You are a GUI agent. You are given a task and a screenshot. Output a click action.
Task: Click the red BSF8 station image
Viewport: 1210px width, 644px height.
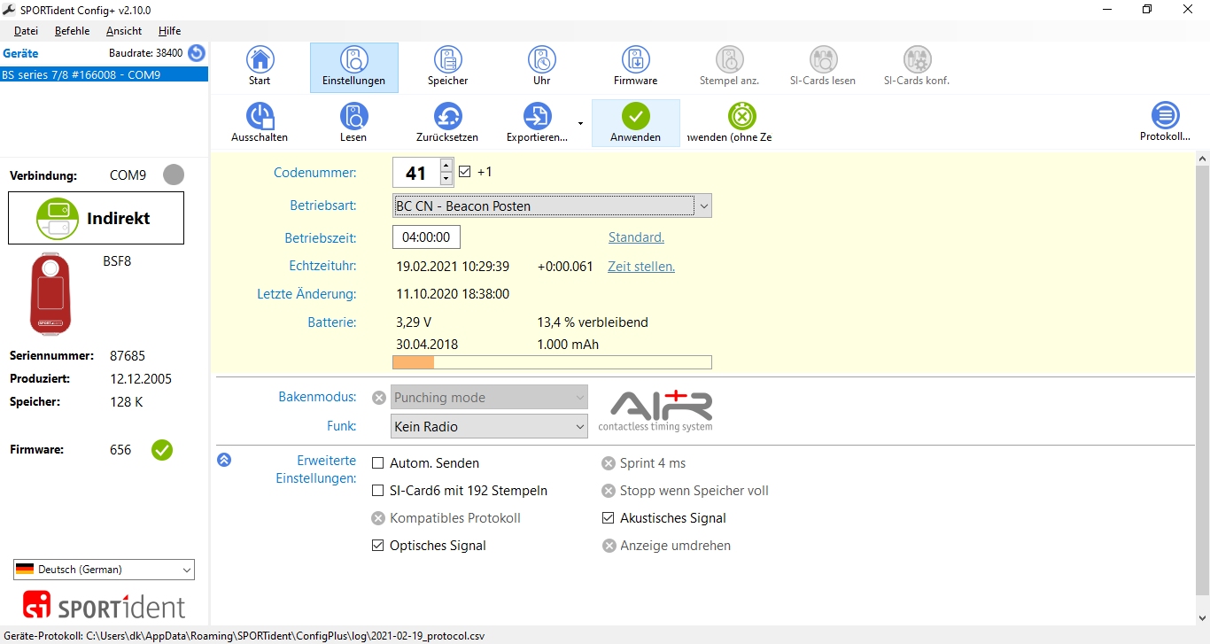point(50,293)
